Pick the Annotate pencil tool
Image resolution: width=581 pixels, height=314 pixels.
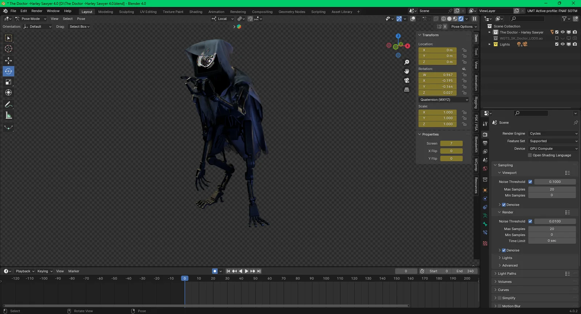click(x=8, y=105)
